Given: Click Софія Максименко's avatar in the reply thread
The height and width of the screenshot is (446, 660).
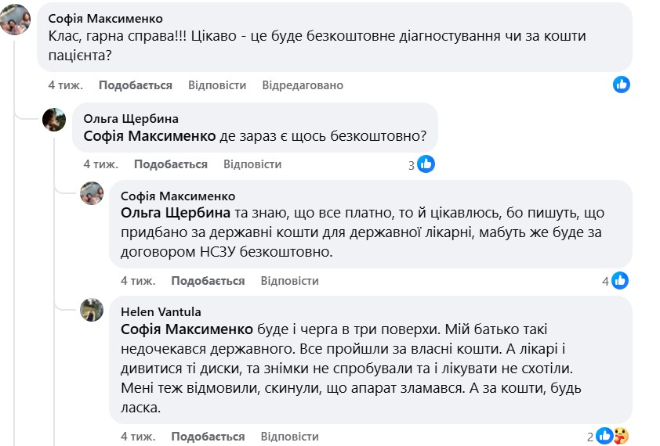Looking at the screenshot, I should [92, 193].
